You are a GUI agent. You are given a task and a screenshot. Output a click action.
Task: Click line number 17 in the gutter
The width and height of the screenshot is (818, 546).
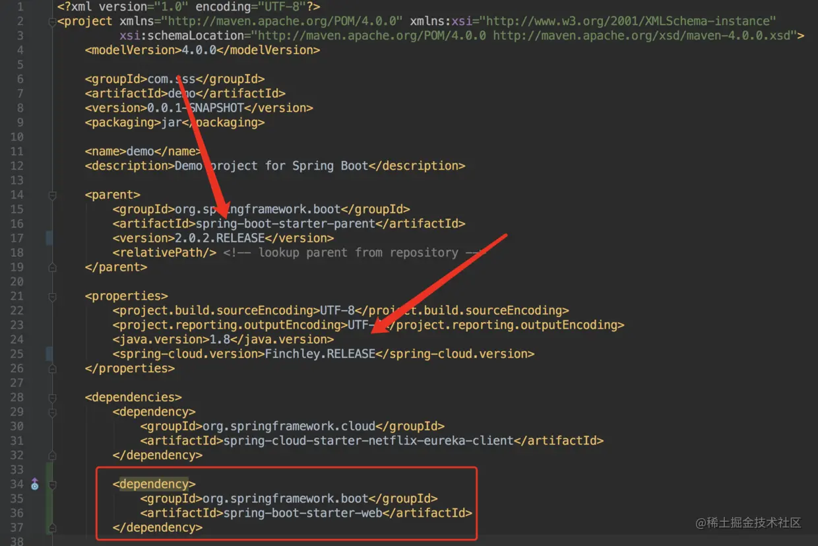coord(16,238)
